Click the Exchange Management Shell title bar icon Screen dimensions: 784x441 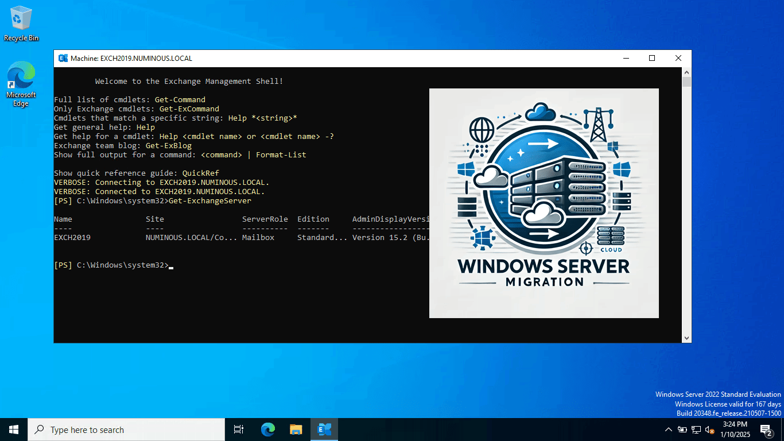[63, 58]
